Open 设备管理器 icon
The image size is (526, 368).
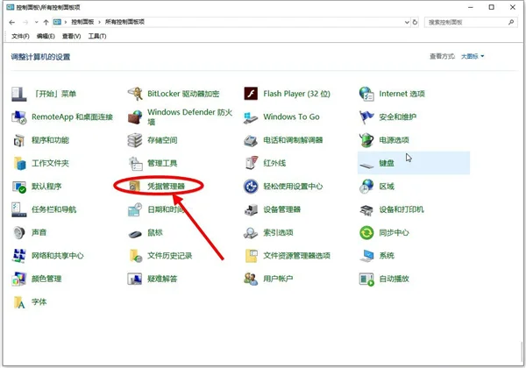(x=251, y=209)
